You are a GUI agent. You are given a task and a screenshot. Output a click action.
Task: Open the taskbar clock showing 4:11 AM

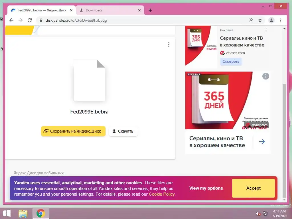[x=279, y=213]
